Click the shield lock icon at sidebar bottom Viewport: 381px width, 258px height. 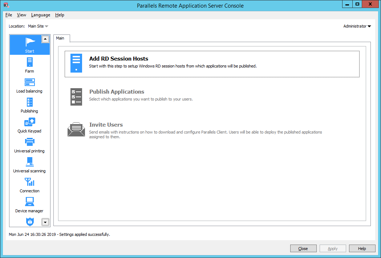pos(30,222)
